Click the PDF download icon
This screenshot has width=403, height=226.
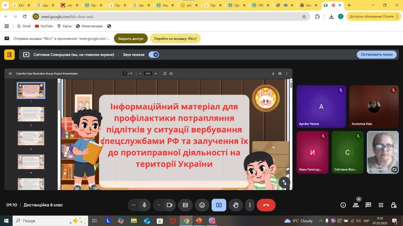coord(273,73)
